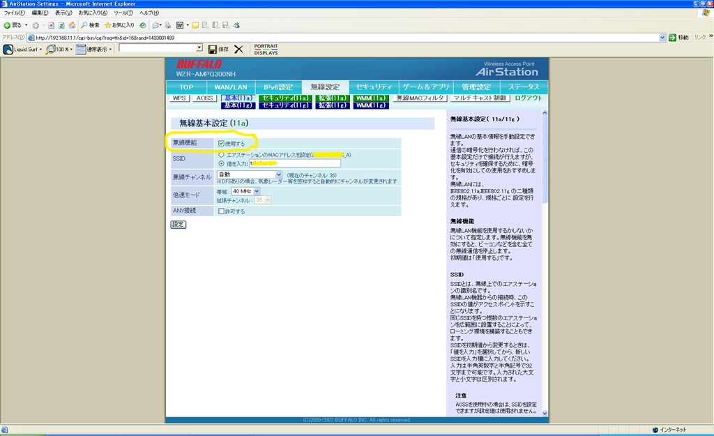Click the Mail envelope icon

point(156,26)
